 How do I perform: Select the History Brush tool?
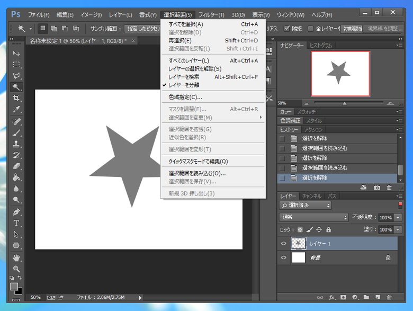coord(16,155)
